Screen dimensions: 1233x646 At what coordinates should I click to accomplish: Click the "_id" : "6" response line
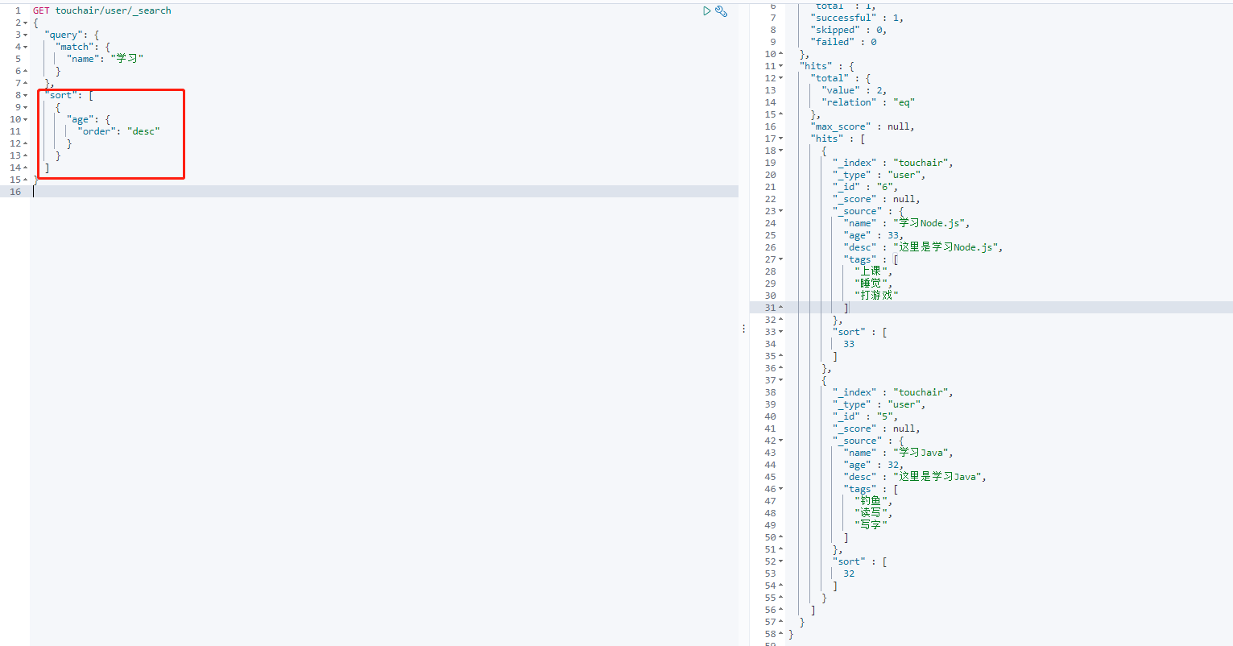(865, 187)
